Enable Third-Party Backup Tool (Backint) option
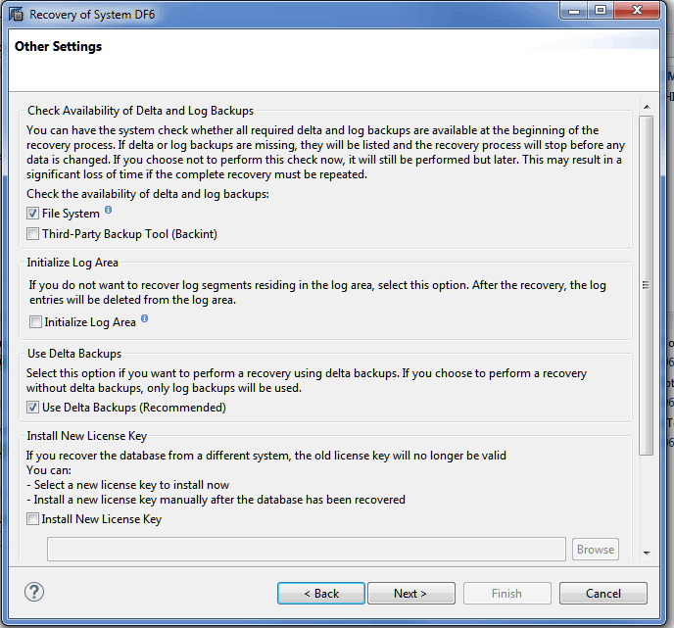674x628 pixels. [x=33, y=234]
